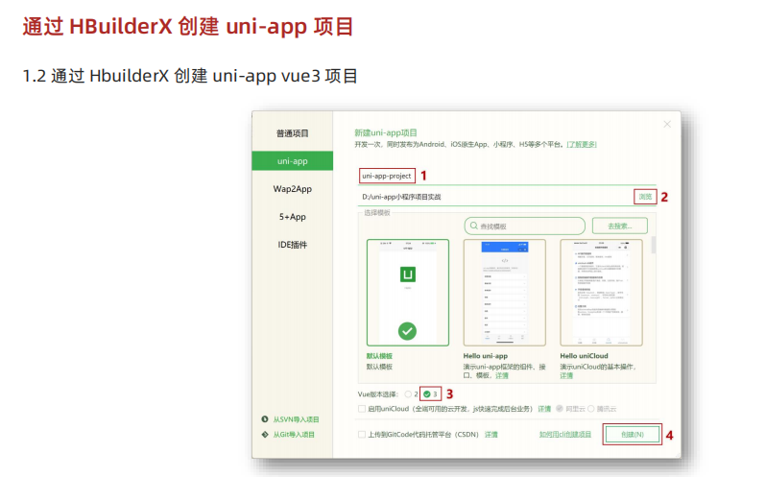Select the Hello uni-app template thumbnail
766x477 pixels.
click(x=504, y=293)
